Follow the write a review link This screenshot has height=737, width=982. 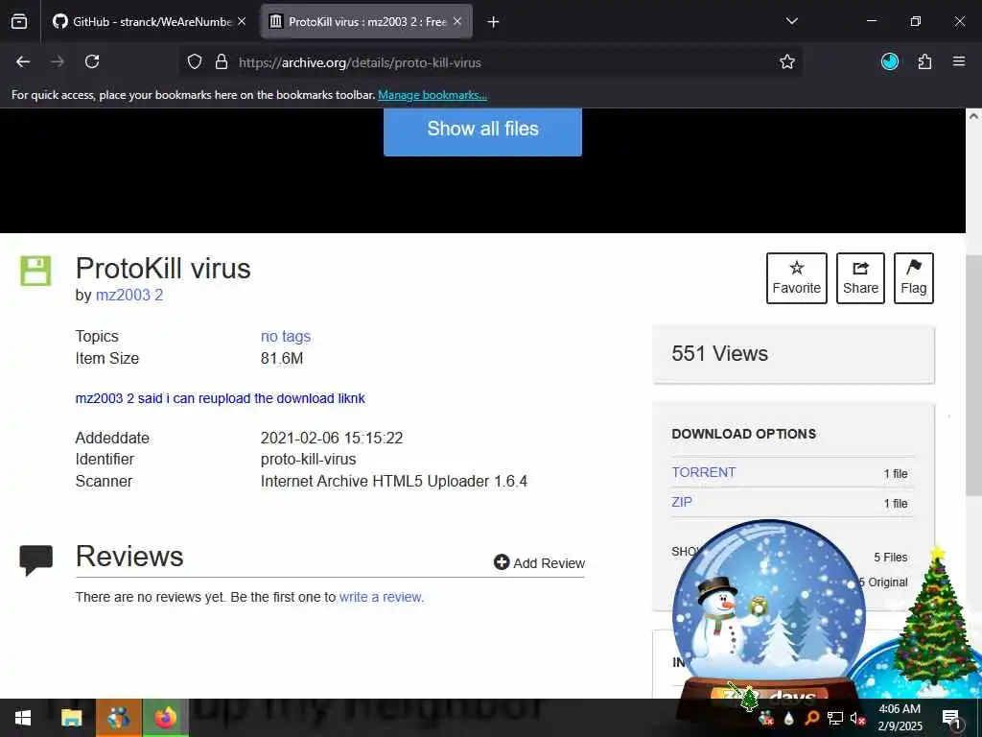click(382, 597)
